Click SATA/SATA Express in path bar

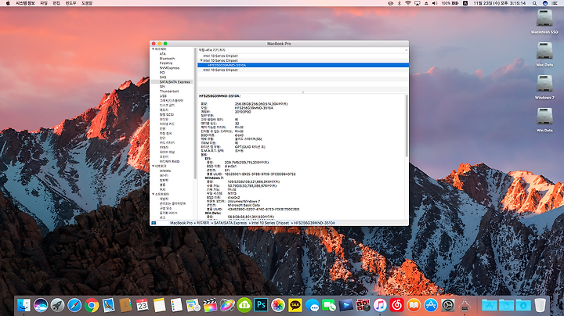(230, 223)
